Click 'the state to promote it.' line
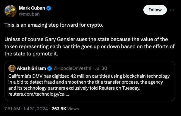181x116 pixels. [x=31, y=54]
